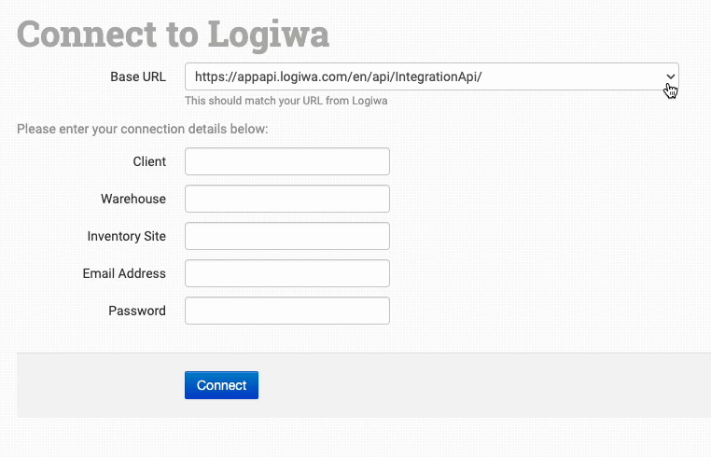This screenshot has width=711, height=457.
Task: Click into the Warehouse text box
Action: [x=286, y=199]
